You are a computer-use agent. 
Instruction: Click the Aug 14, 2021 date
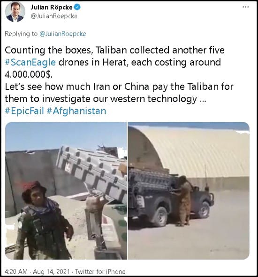[x=51, y=271]
